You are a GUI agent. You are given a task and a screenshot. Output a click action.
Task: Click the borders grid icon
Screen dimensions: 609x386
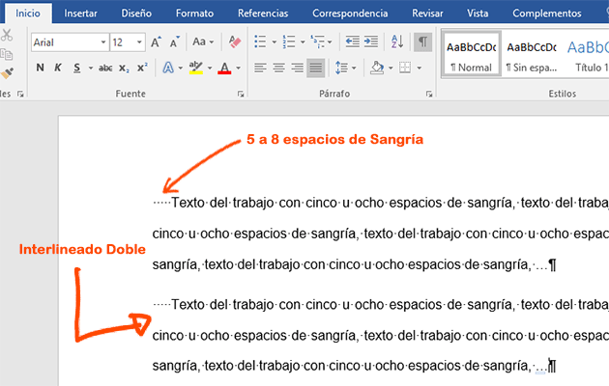[x=405, y=68]
